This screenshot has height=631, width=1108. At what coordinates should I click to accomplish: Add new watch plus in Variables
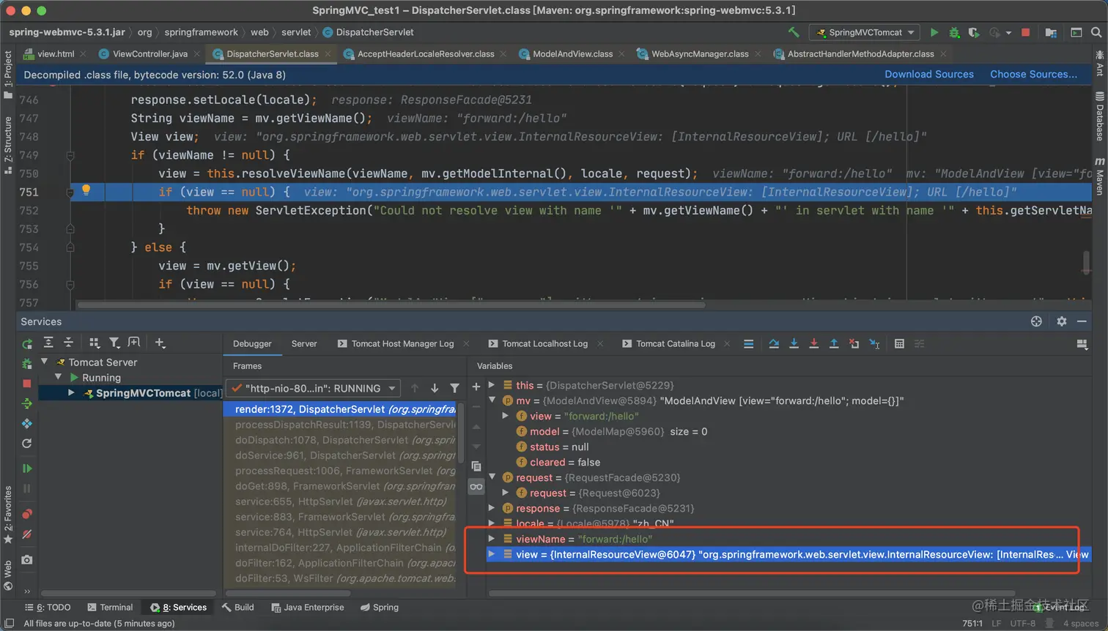coord(476,387)
